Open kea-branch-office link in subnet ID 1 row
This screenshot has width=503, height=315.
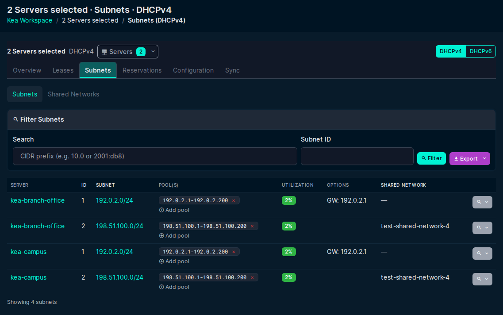(38, 200)
